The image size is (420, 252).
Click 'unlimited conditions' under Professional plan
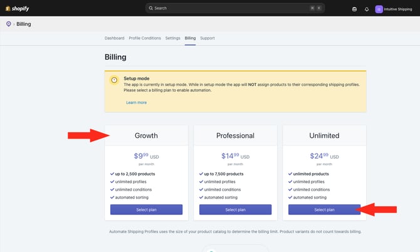click(x=223, y=189)
